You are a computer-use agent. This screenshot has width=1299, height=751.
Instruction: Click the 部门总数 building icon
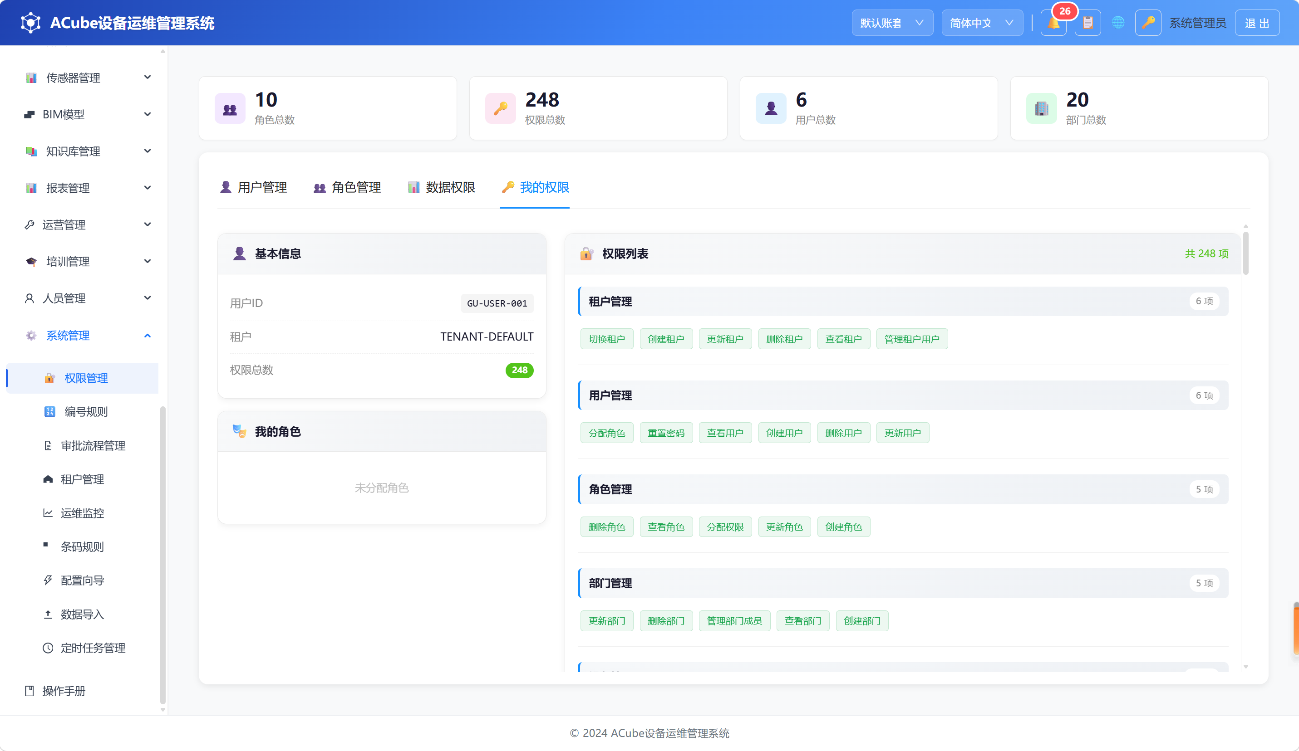tap(1041, 108)
